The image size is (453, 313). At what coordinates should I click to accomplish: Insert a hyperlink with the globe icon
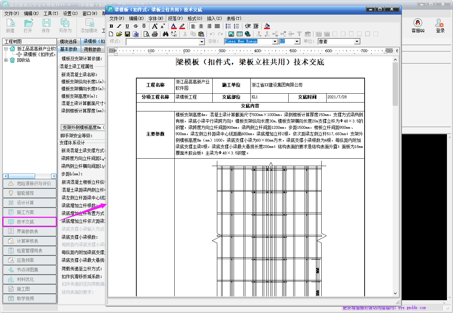pyautogui.click(x=248, y=34)
